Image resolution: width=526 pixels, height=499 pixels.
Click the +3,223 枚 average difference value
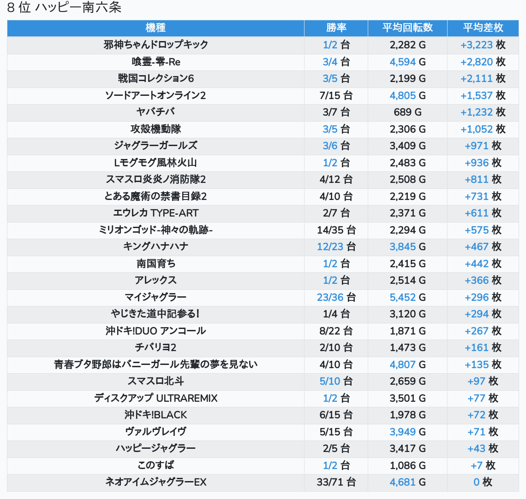tap(483, 45)
